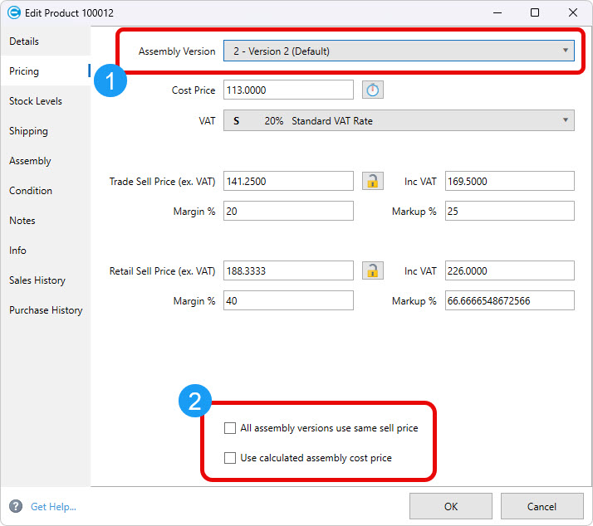Click the Retail Inc VAT field
Viewport: 593px width, 526px height.
pyautogui.click(x=509, y=270)
